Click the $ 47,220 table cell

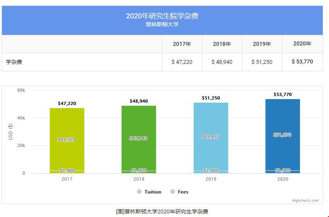(x=182, y=62)
